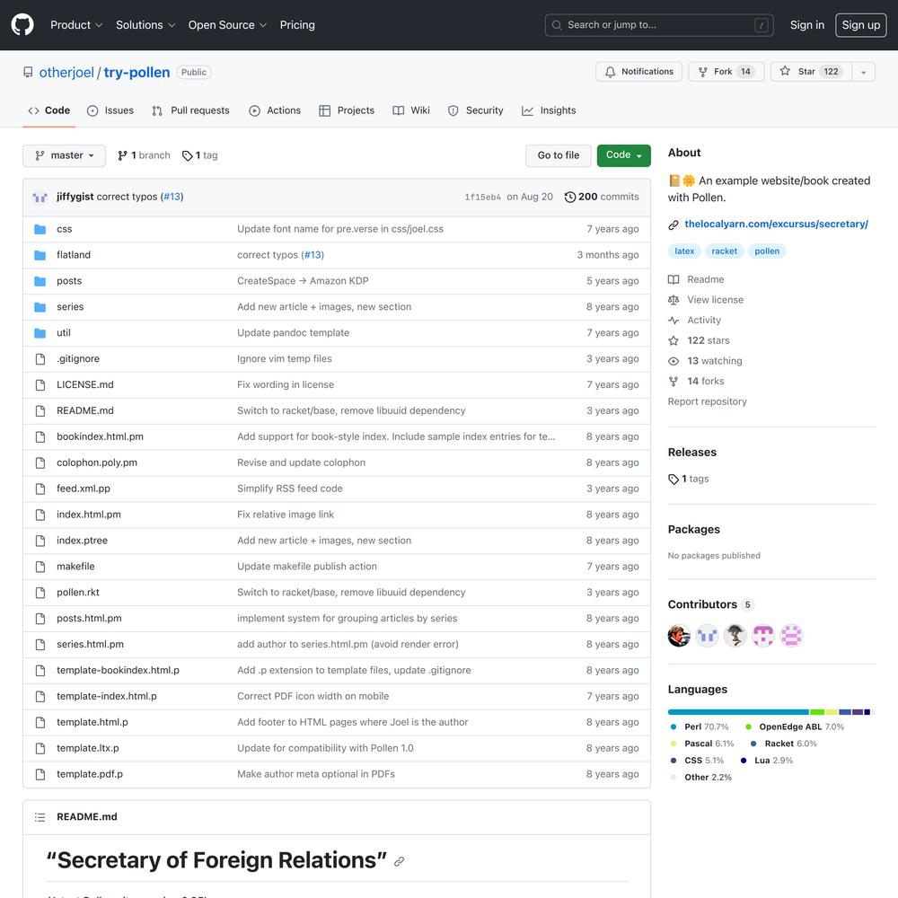This screenshot has height=898, width=898.
Task: Click the tag icon beside 1 tag
Action: [x=188, y=155]
